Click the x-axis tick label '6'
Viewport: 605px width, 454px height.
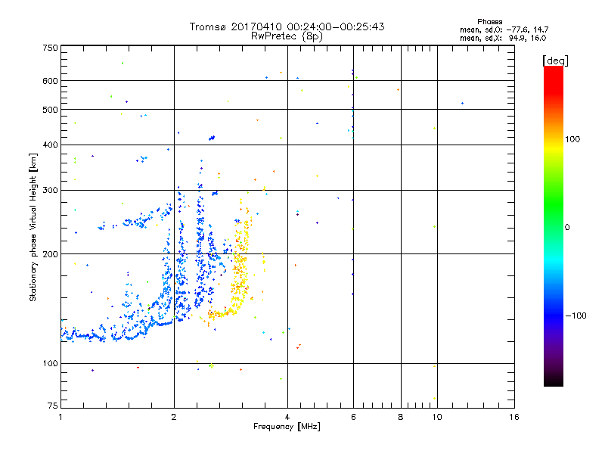(353, 417)
